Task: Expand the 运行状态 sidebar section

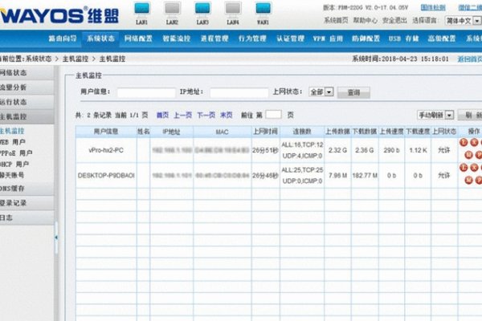Action: click(x=27, y=102)
